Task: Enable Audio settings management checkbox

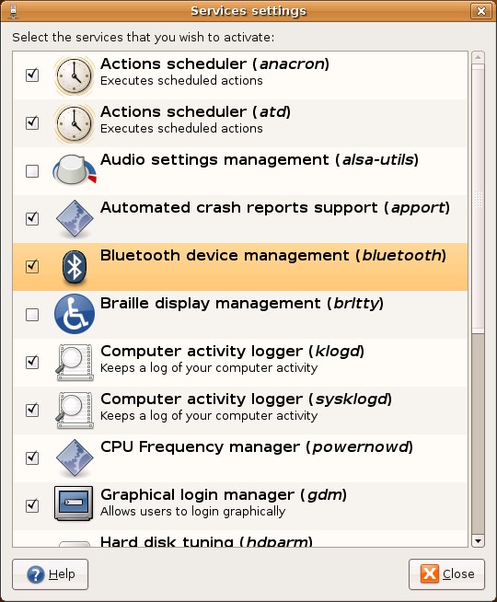Action: point(32,171)
